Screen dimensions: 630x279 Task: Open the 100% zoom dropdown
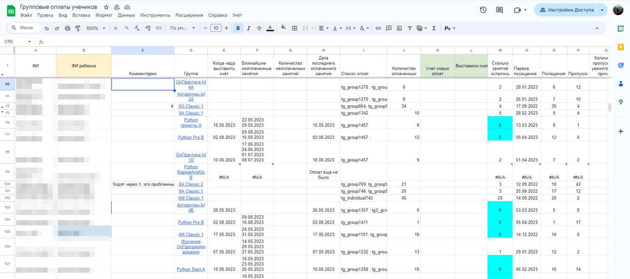click(95, 28)
